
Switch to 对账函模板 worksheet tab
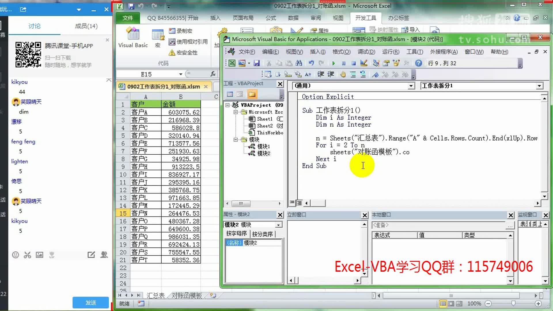(187, 295)
